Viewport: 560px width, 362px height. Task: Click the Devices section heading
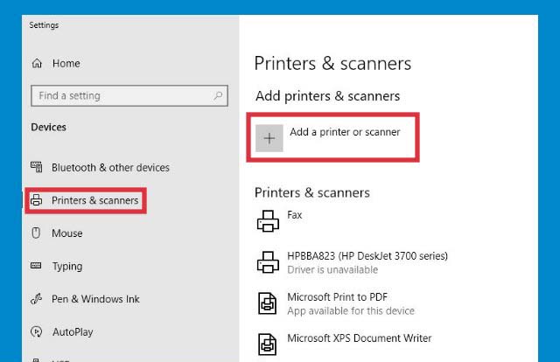click(x=49, y=127)
